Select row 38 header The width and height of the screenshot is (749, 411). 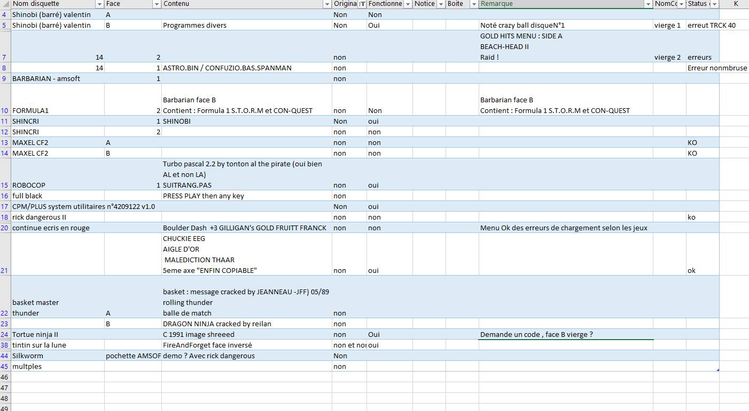[x=5, y=345]
